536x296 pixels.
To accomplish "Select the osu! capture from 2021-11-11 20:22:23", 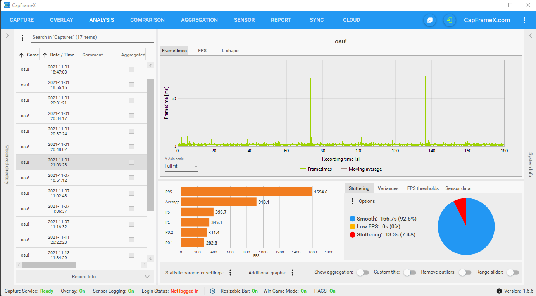I will [x=81, y=240].
